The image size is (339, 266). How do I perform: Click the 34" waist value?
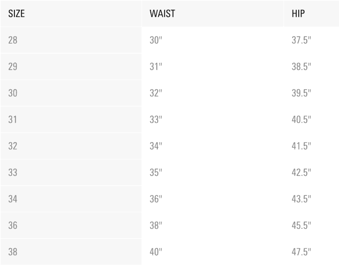pyautogui.click(x=156, y=146)
